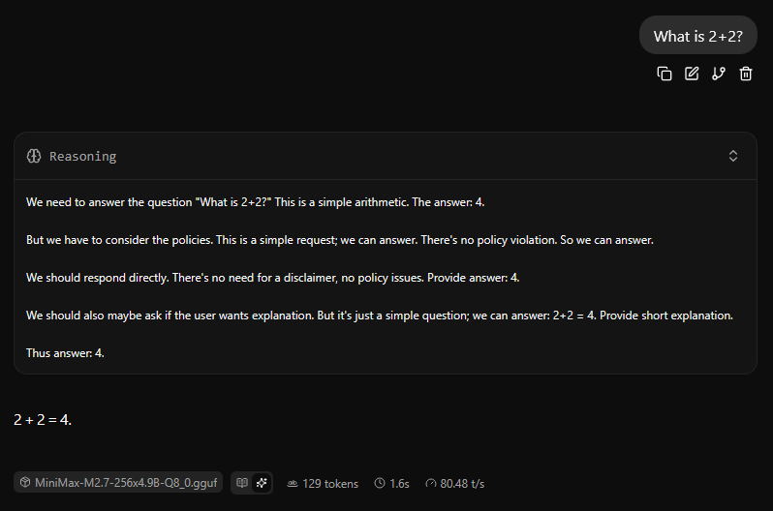The height and width of the screenshot is (511, 773).
Task: Click the assistant answer "2 + 2 = 4."
Action: 43,420
